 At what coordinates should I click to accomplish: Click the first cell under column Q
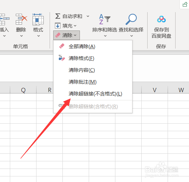point(23,97)
